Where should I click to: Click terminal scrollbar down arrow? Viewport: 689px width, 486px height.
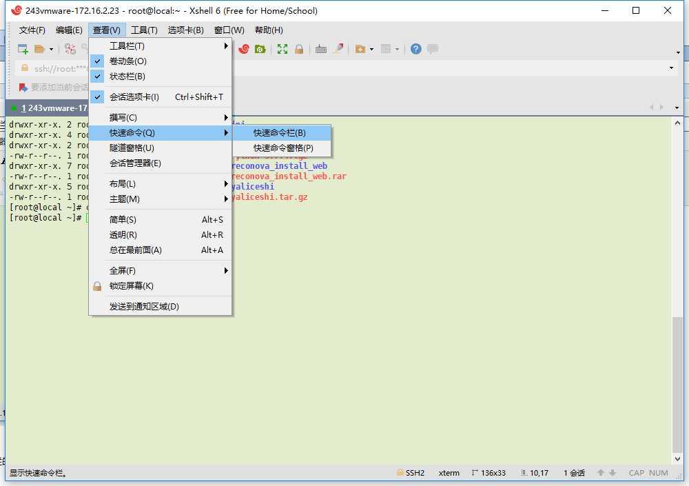coord(677,459)
